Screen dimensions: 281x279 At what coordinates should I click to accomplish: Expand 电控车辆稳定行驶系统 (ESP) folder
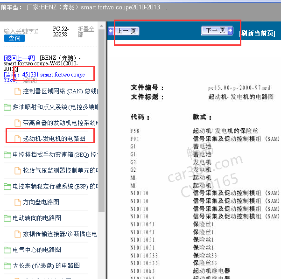[x=55, y=187]
